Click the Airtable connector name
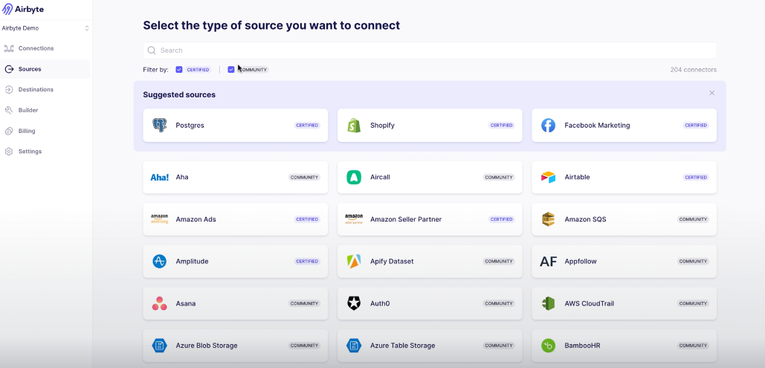The width and height of the screenshot is (765, 368). [x=577, y=177]
